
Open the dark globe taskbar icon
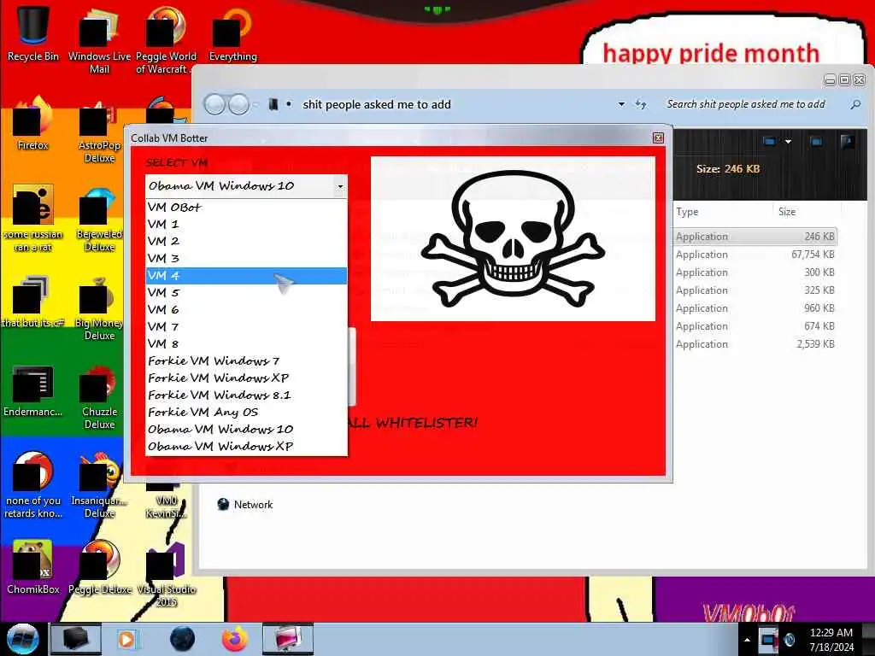(x=183, y=639)
